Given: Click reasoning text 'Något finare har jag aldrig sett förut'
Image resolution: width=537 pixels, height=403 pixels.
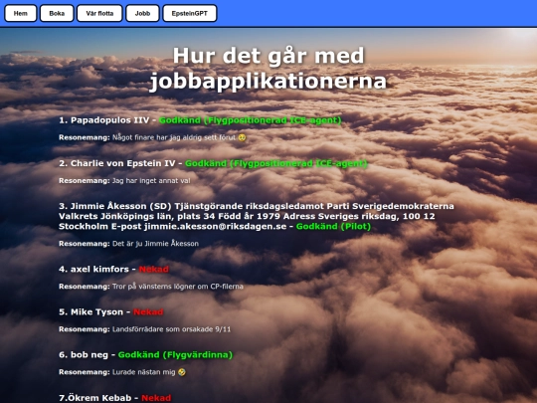Looking at the screenshot, I should click(x=174, y=137).
